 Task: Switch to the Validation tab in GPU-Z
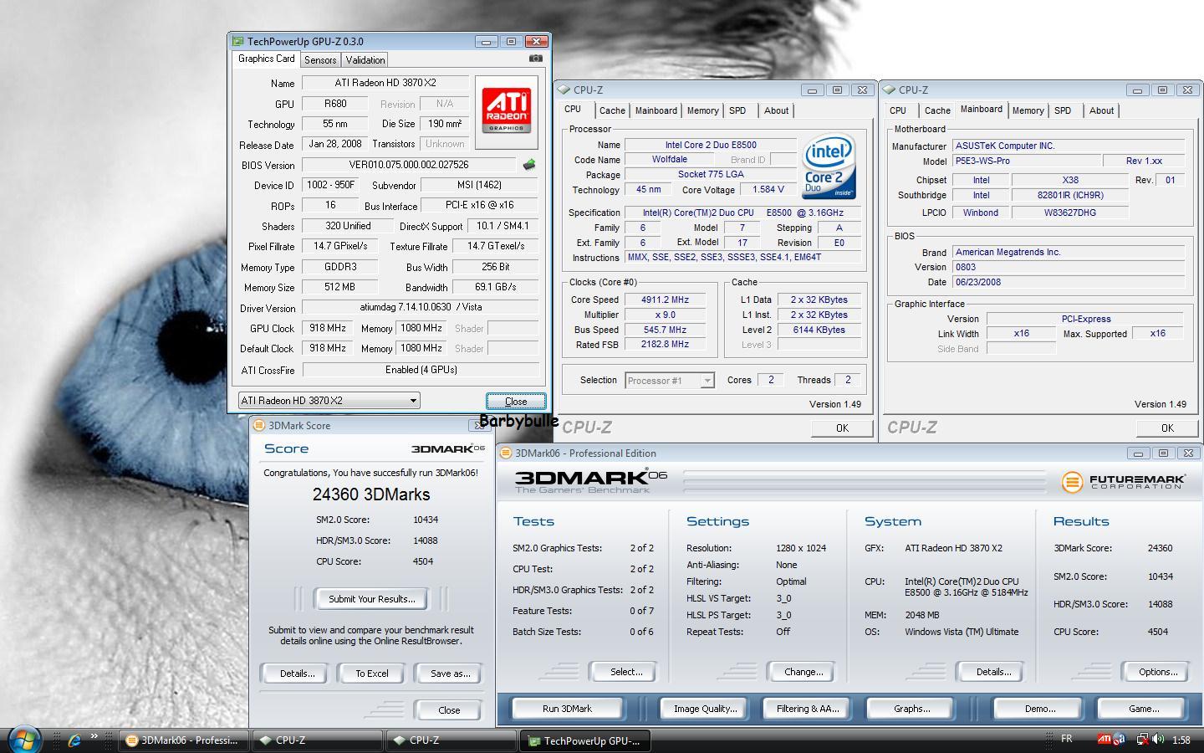point(365,60)
